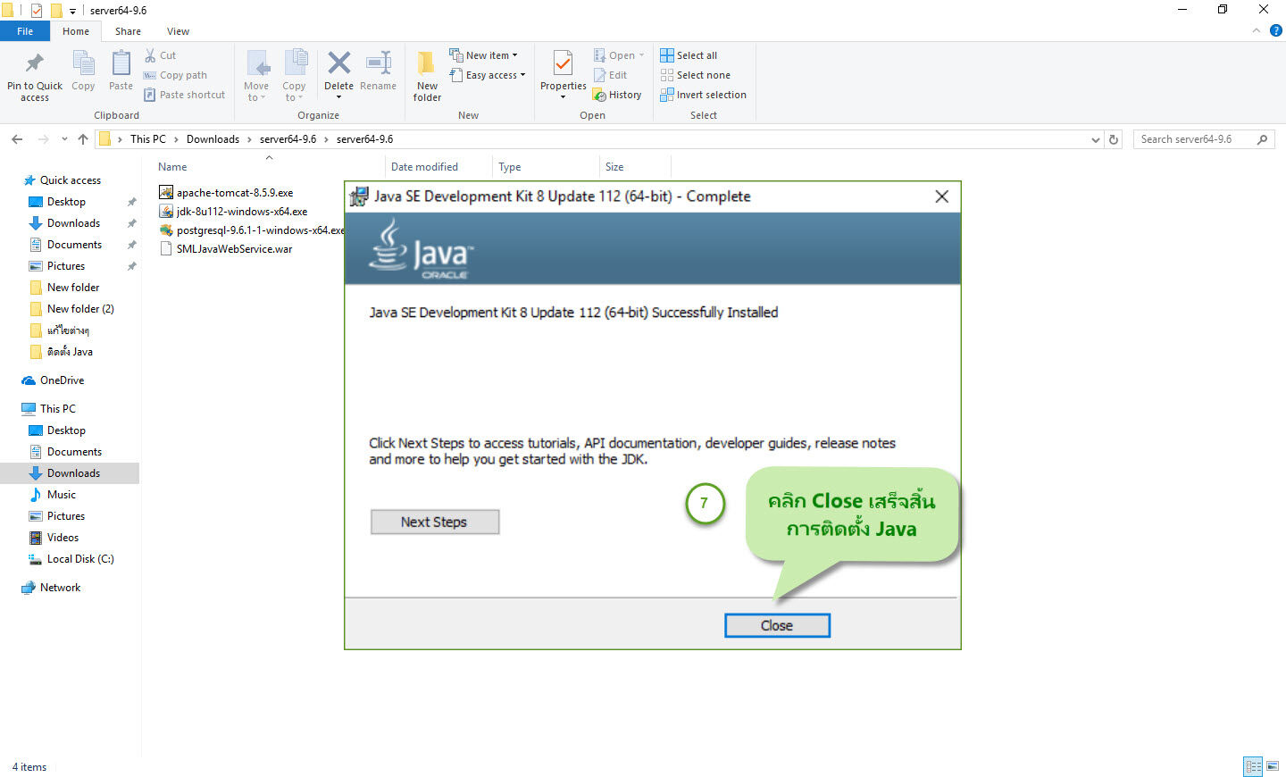The image size is (1286, 777).
Task: Sort by Date modified column header
Action: [x=424, y=167]
